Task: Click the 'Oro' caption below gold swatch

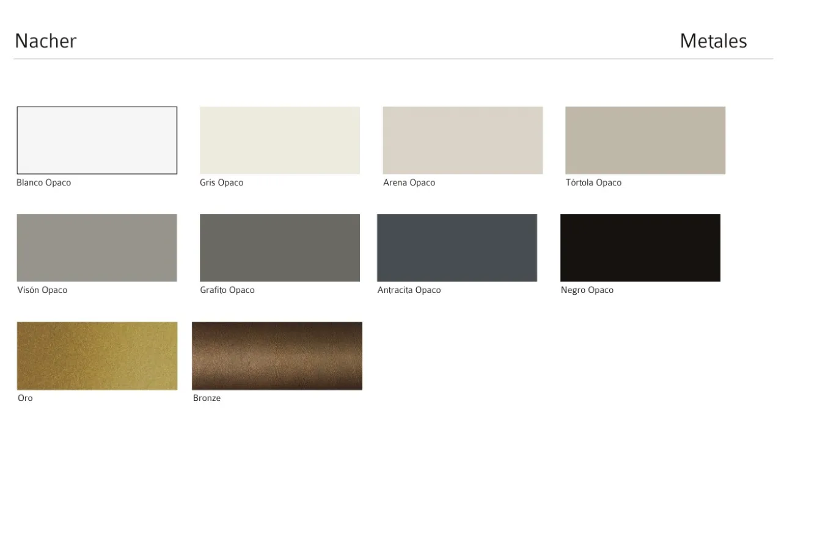Action: pos(25,398)
